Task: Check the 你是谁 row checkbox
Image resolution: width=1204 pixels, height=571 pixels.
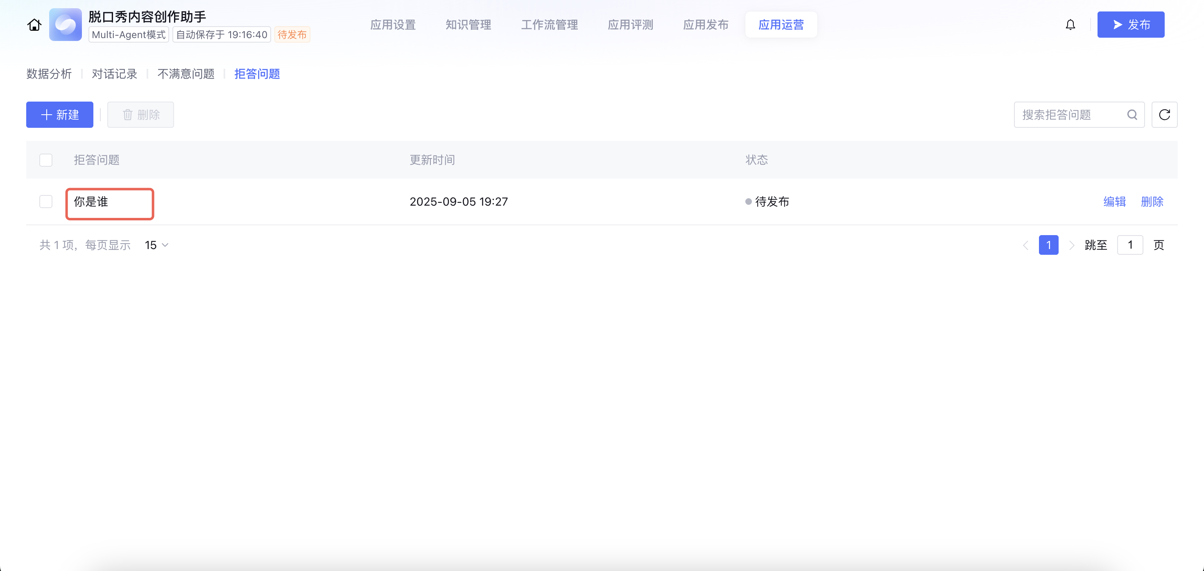Action: tap(46, 202)
